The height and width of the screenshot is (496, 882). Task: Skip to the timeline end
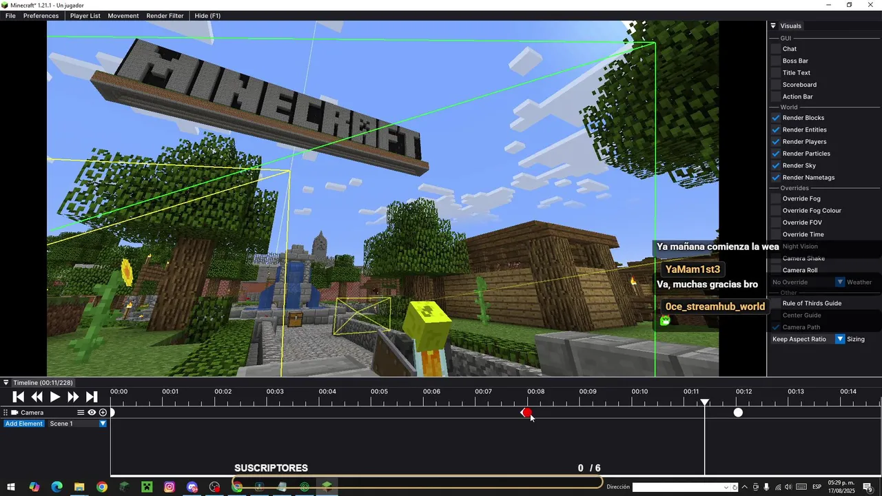click(92, 397)
